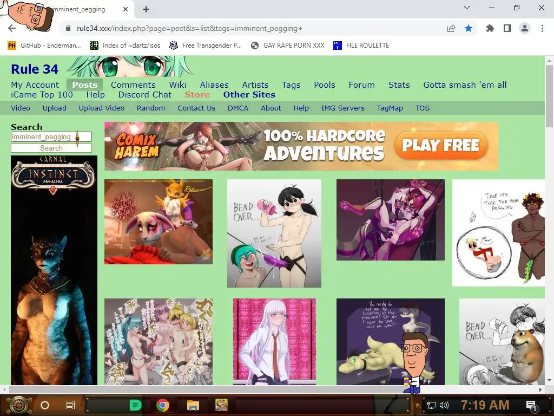
Task: Open Task View on the taskbar
Action: [x=71, y=405]
